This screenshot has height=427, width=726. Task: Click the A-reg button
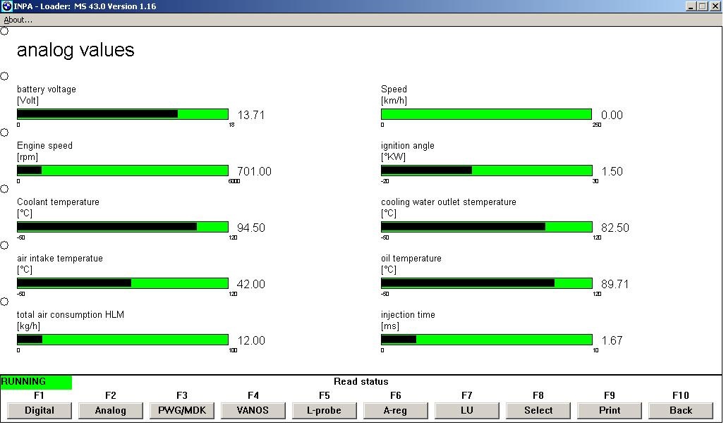point(396,410)
